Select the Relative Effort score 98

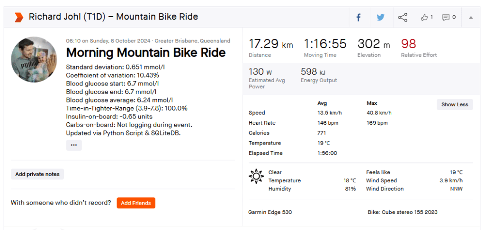pos(408,44)
